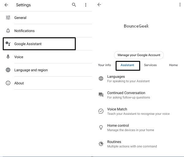Switch to the Your info tab
This screenshot has height=157, width=184.
[104, 65]
